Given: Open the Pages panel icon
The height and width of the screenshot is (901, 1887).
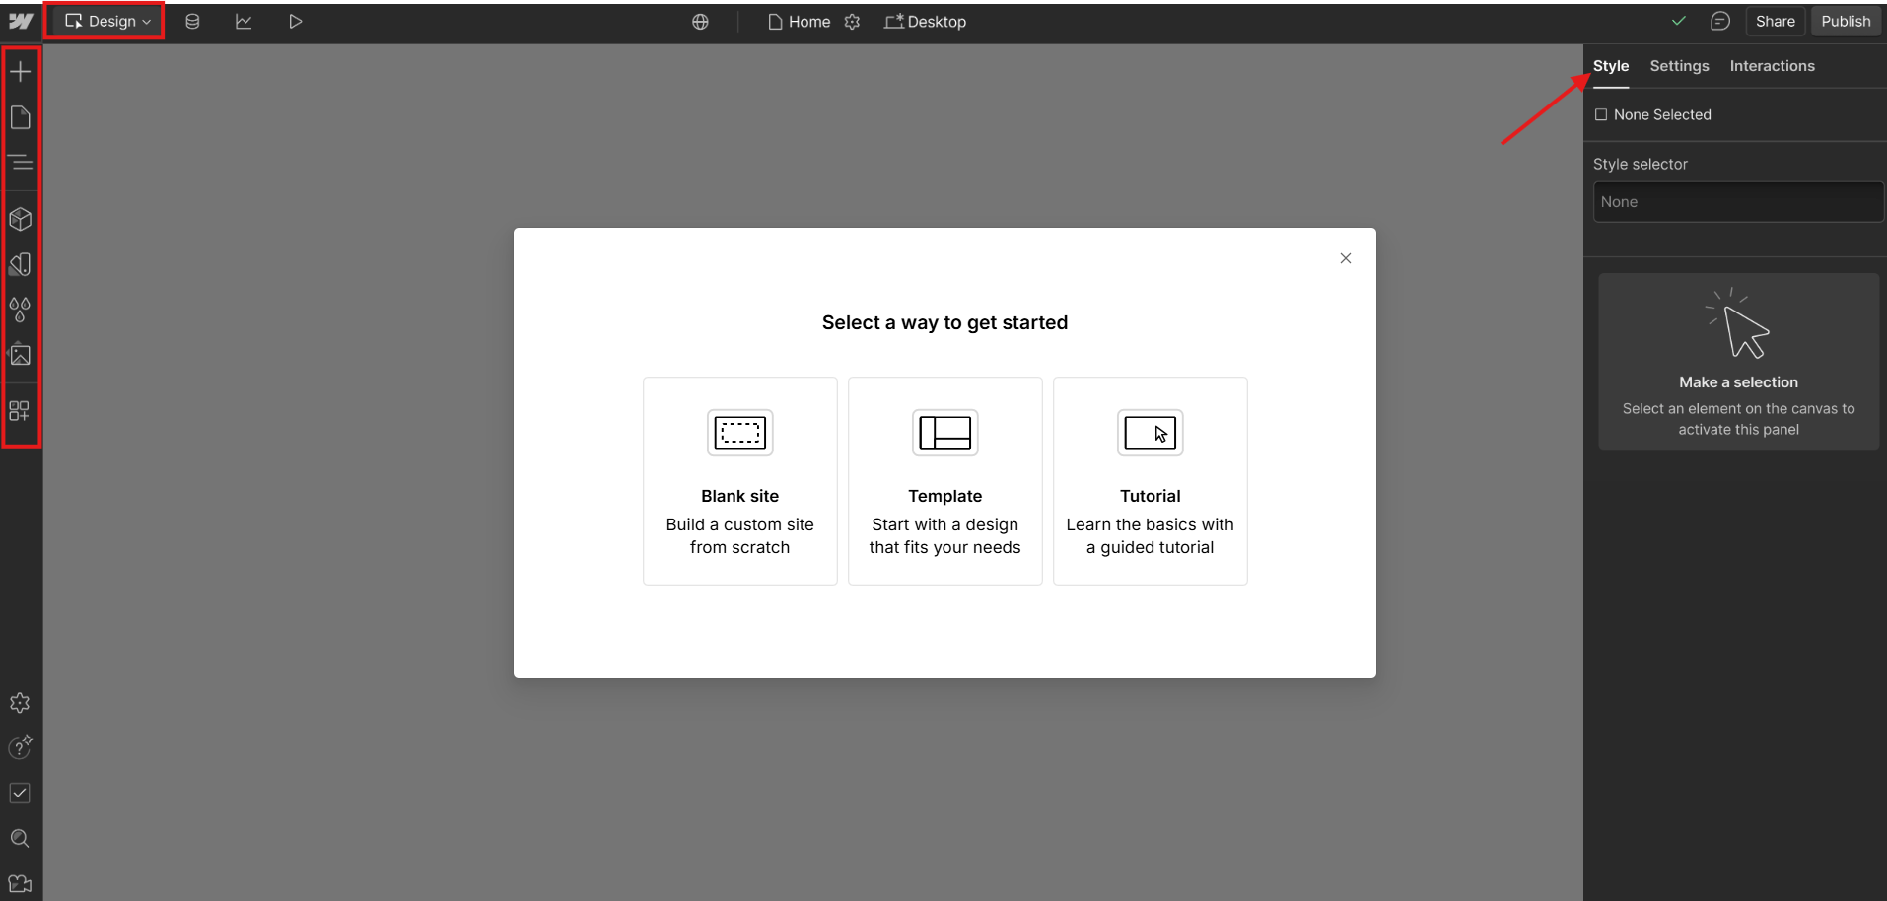Looking at the screenshot, I should point(21,117).
